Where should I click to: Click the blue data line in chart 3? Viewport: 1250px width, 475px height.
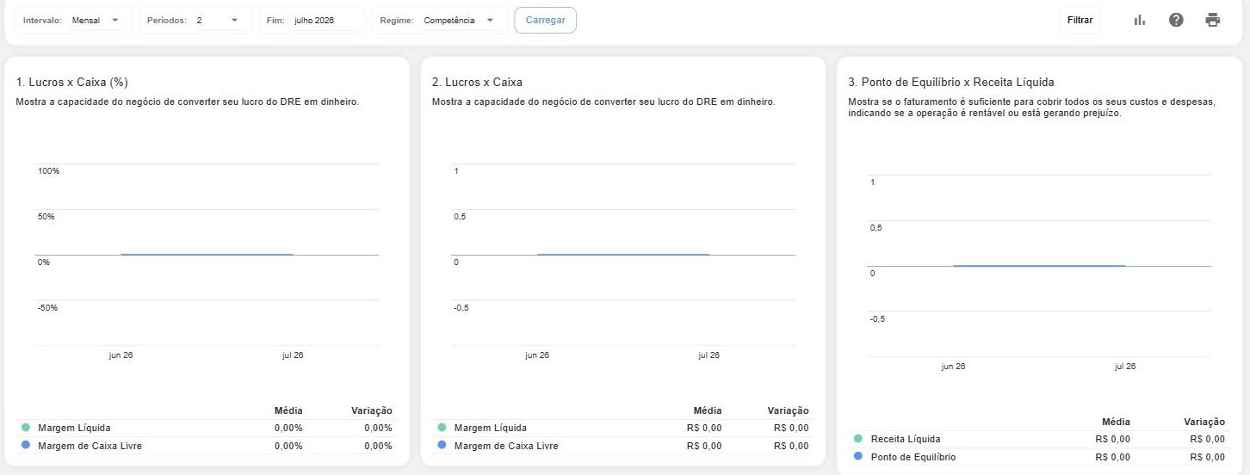[1039, 266]
